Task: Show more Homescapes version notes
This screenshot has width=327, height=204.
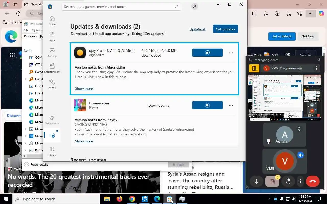Action: (84, 141)
